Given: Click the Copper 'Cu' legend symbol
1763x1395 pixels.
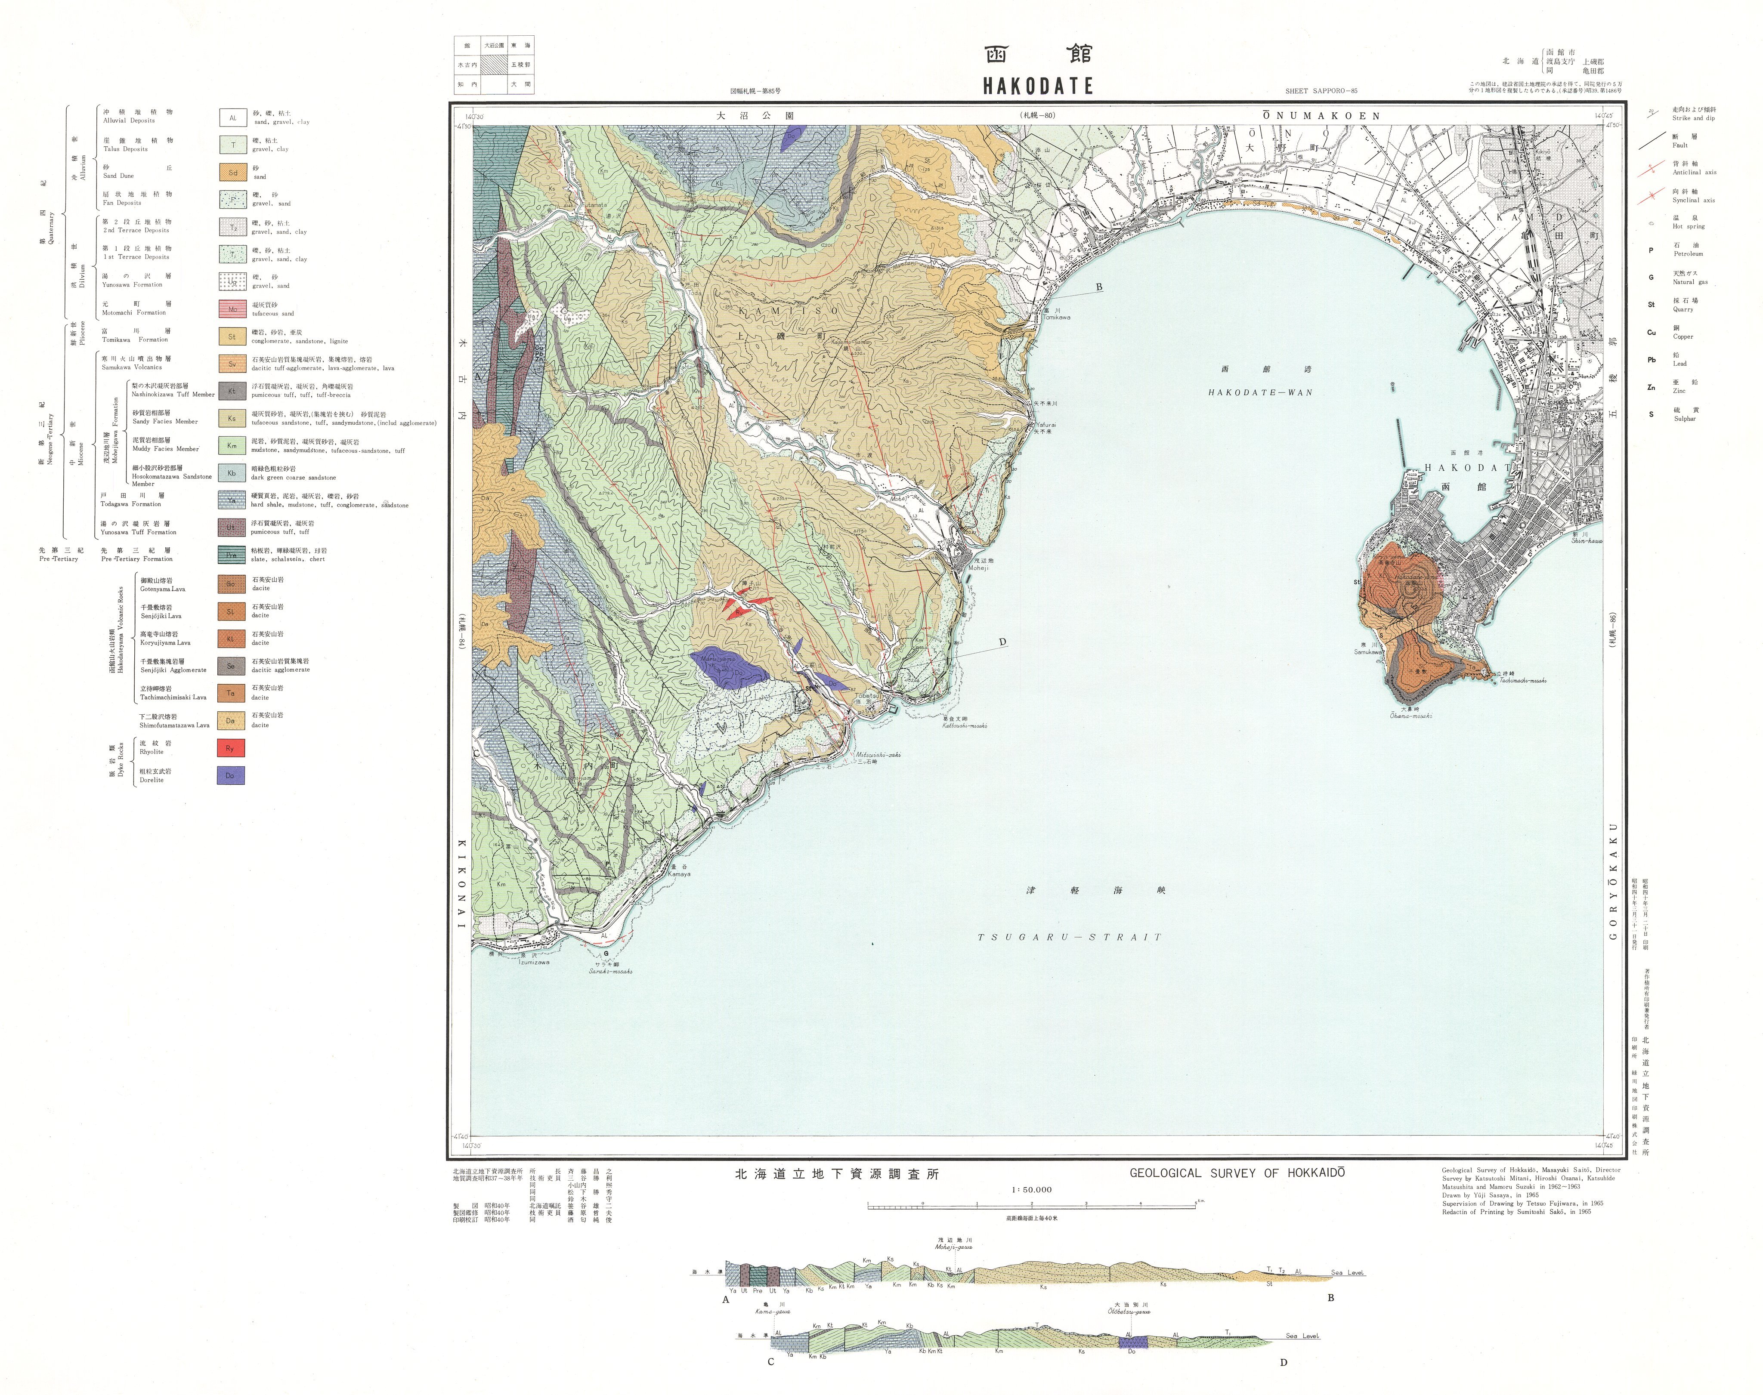Looking at the screenshot, I should tap(1651, 333).
